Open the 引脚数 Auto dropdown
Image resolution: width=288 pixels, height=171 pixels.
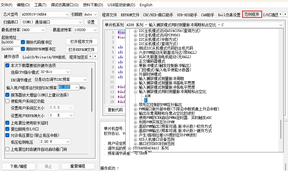tap(91, 14)
